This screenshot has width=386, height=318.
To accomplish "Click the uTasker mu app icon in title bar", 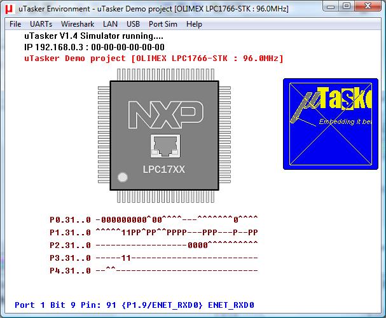I will [9, 9].
